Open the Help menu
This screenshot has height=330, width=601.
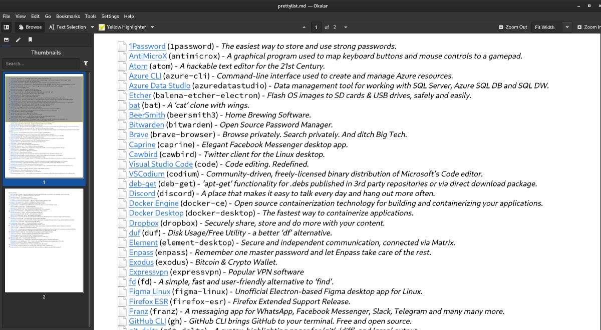(129, 16)
